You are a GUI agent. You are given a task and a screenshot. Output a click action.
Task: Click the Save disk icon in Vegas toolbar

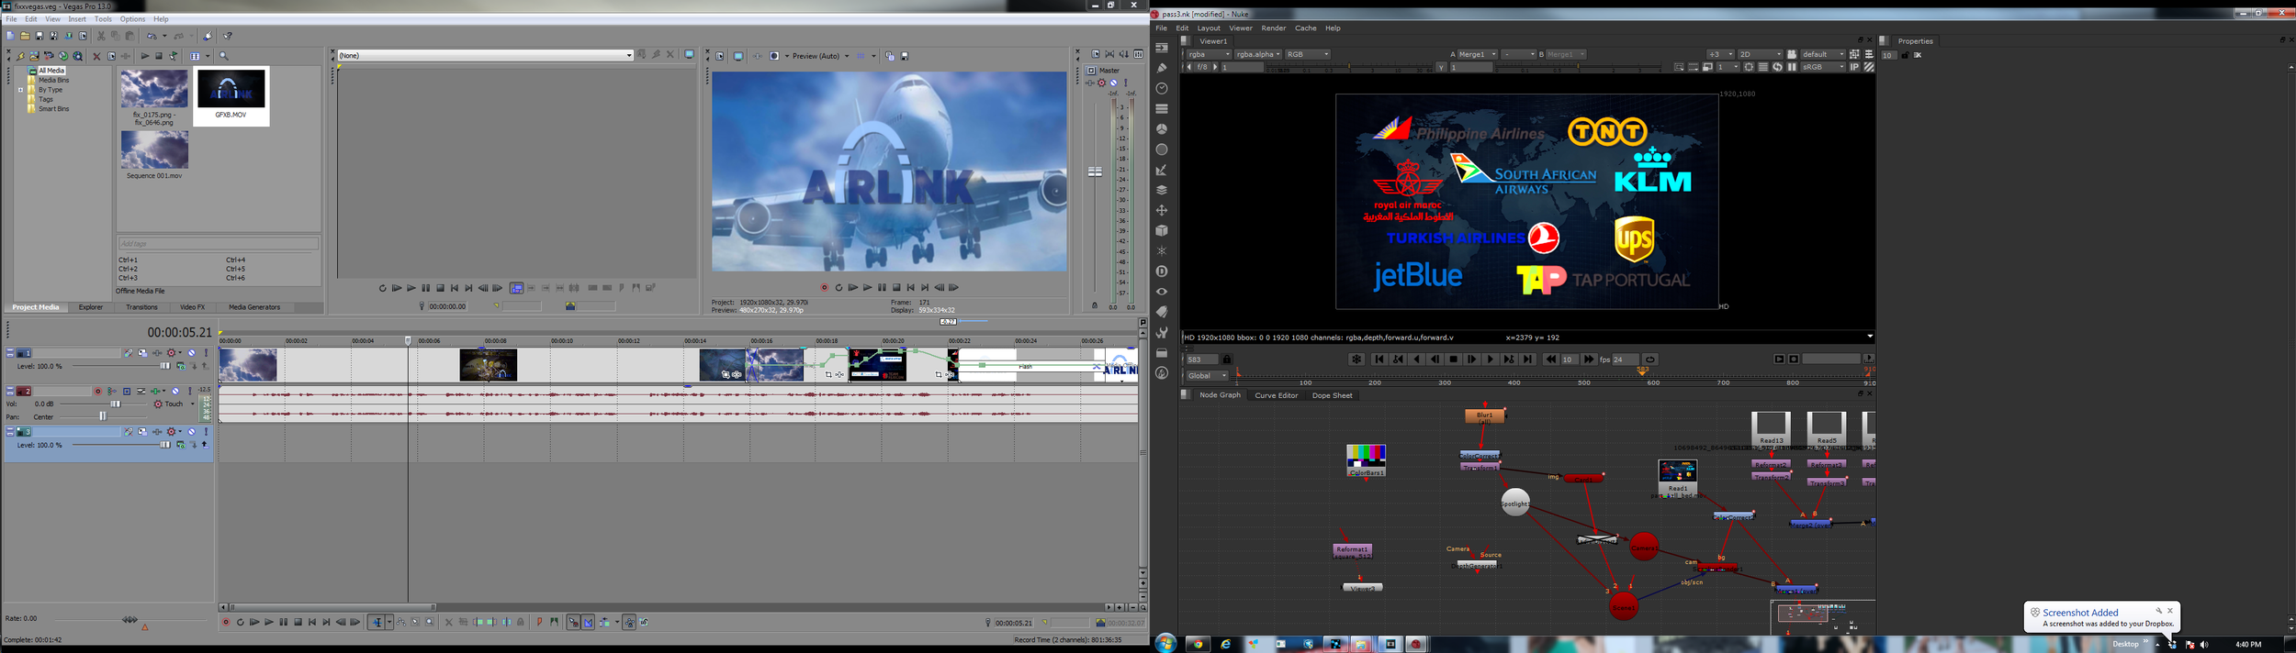point(39,36)
